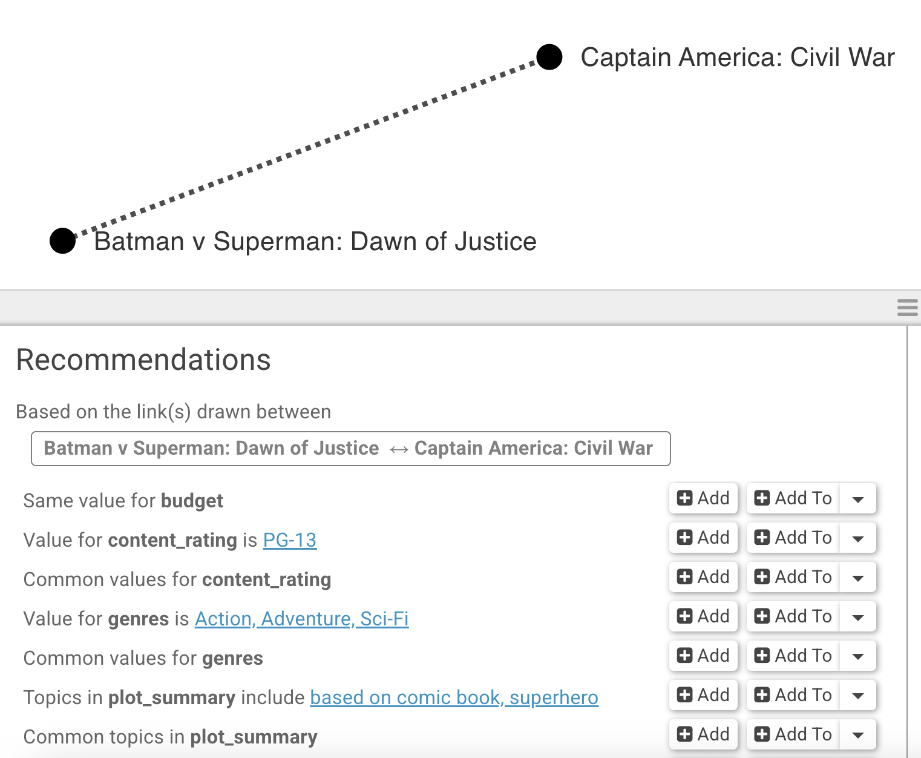Expand Add To dropdown for common content_rating row
Viewport: 921px width, 758px height.
tap(857, 578)
